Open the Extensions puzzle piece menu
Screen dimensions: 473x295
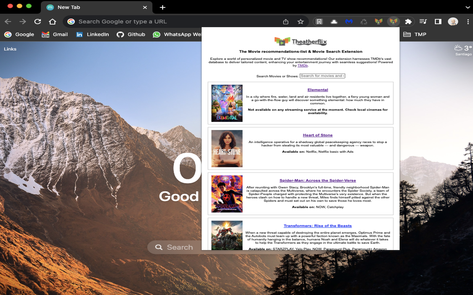tap(408, 22)
